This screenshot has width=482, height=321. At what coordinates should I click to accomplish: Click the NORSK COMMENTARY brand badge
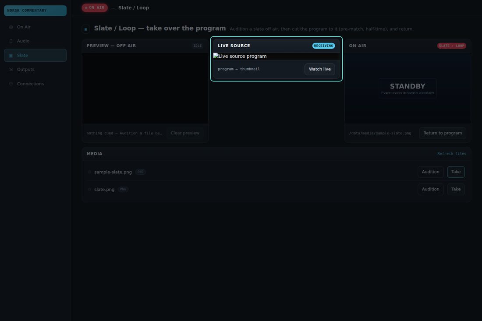point(35,11)
